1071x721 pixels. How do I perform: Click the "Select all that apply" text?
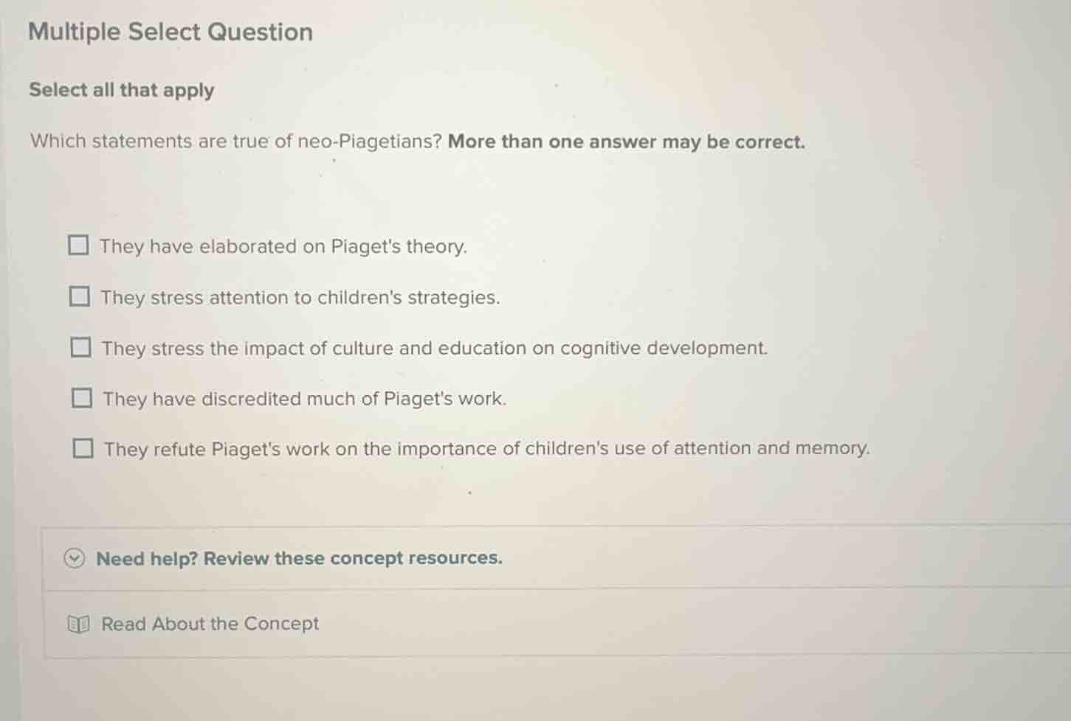coord(120,89)
